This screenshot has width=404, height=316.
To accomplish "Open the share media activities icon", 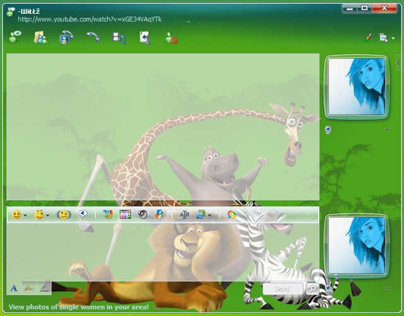I will click(x=119, y=38).
